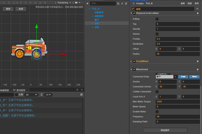The width and height of the screenshot is (202, 134).
Task: Open the Rendering mode dropdown
Action: (x=64, y=3)
